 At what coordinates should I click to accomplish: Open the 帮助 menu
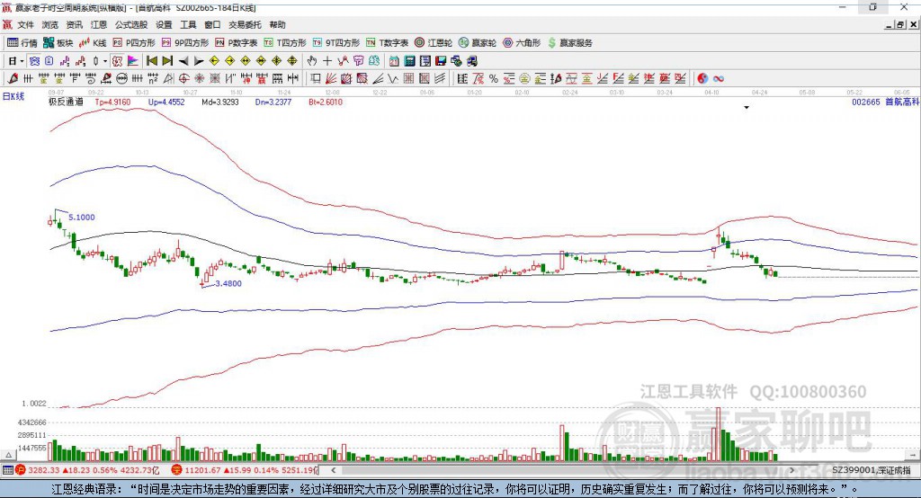click(x=277, y=24)
